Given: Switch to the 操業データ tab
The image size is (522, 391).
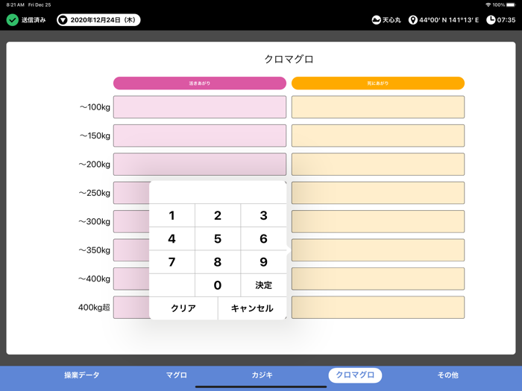Looking at the screenshot, I should [x=82, y=375].
